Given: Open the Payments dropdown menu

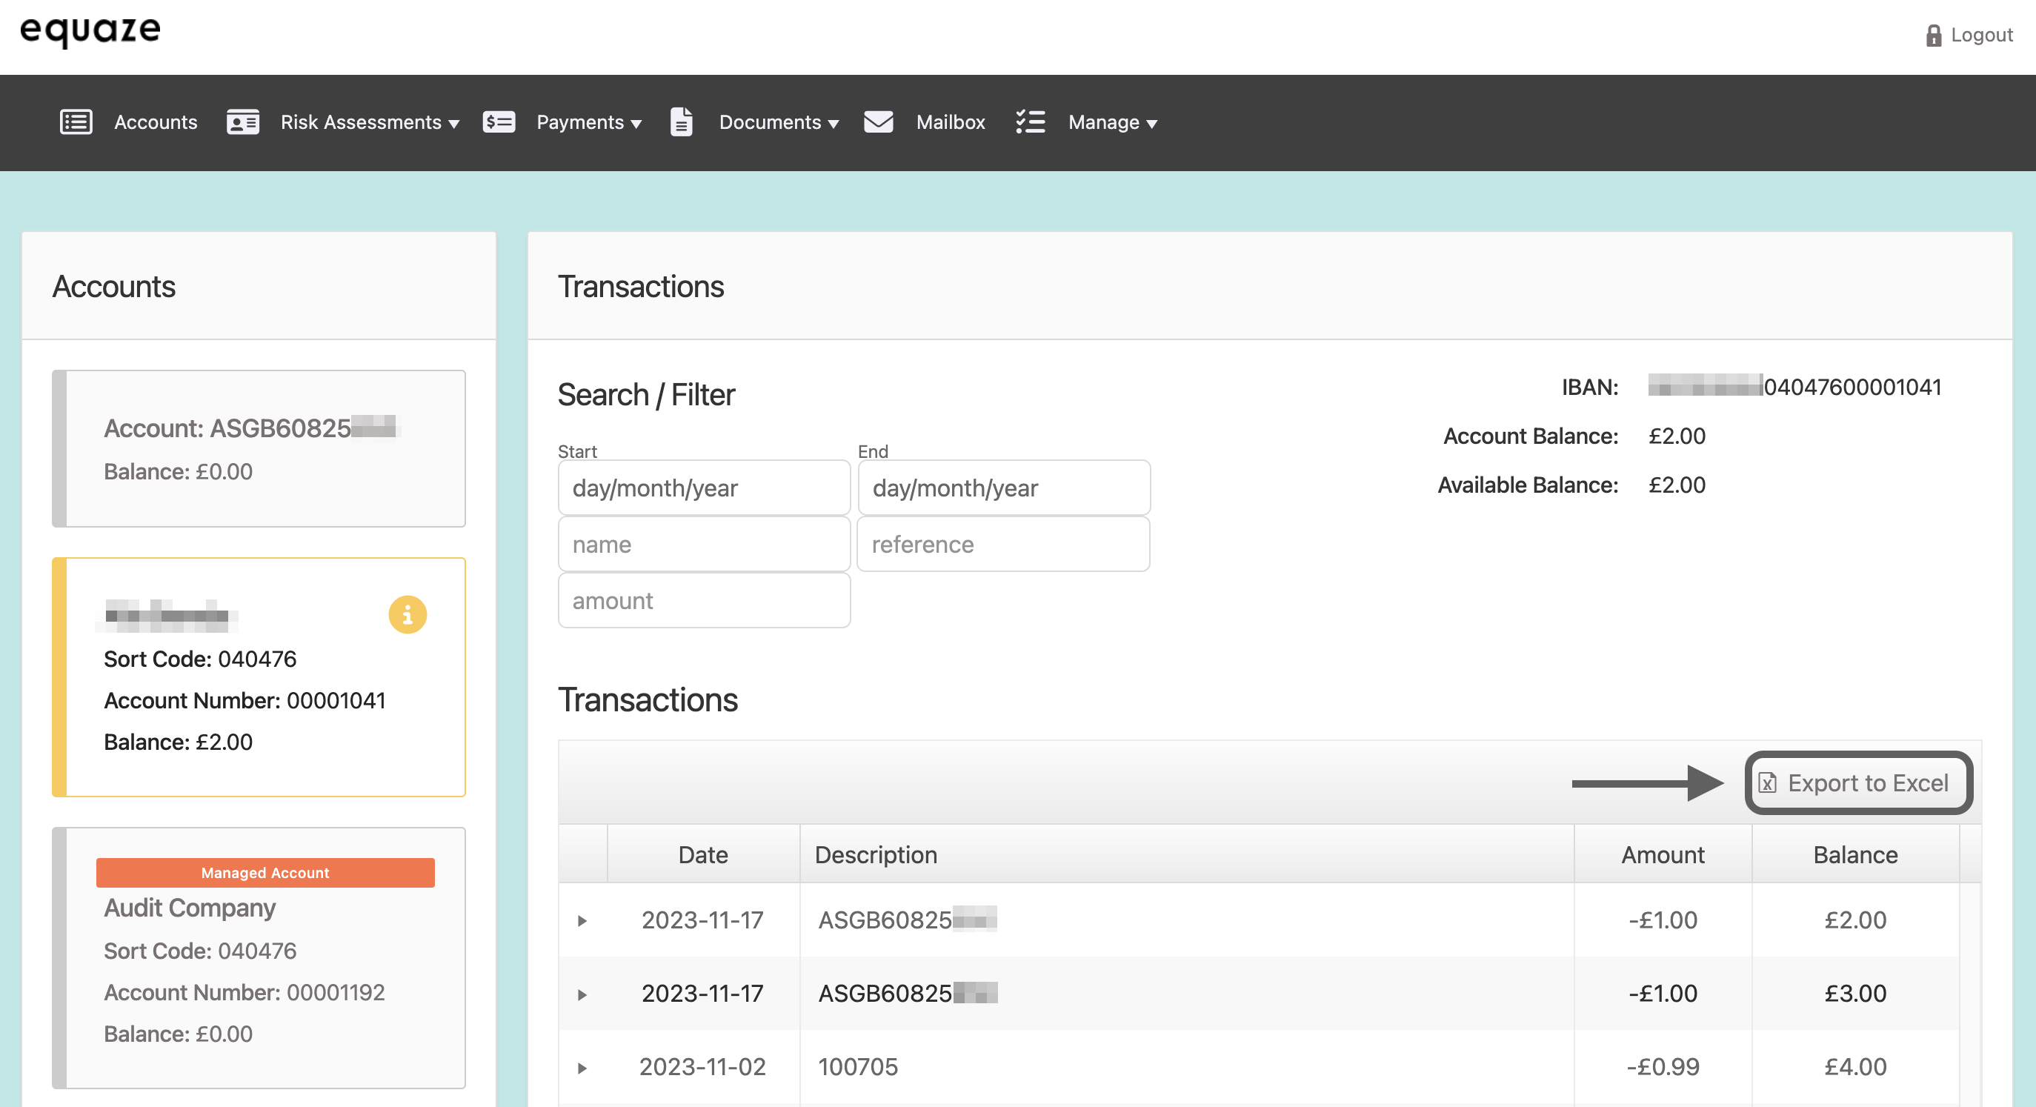Looking at the screenshot, I should 588,122.
